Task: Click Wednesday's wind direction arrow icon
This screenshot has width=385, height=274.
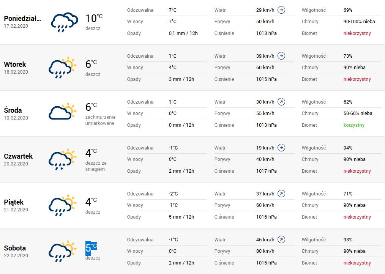Action: (x=281, y=102)
